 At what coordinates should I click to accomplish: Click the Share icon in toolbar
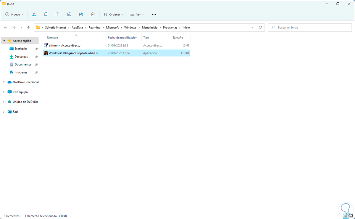click(x=81, y=14)
